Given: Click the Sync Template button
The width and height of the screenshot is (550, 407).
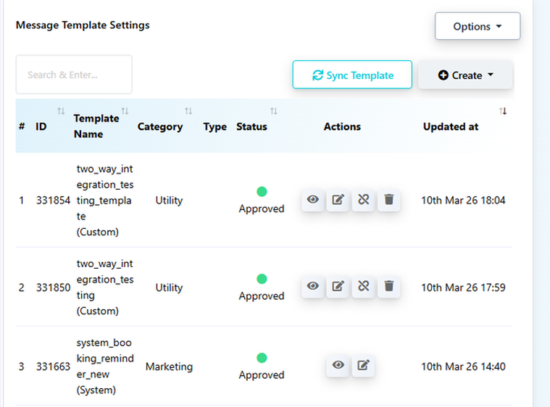Looking at the screenshot, I should (x=352, y=75).
